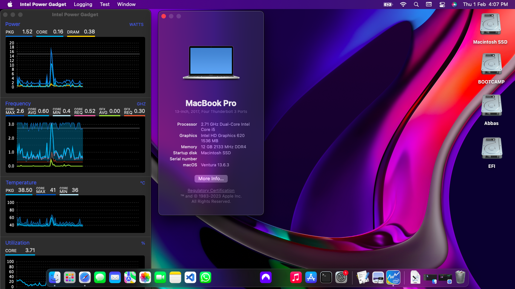Launch FaceTime from the Dock
The width and height of the screenshot is (515, 289).
point(160,278)
